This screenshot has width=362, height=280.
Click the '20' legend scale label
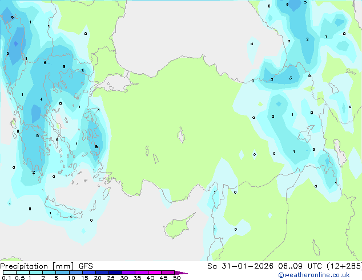[98, 278]
